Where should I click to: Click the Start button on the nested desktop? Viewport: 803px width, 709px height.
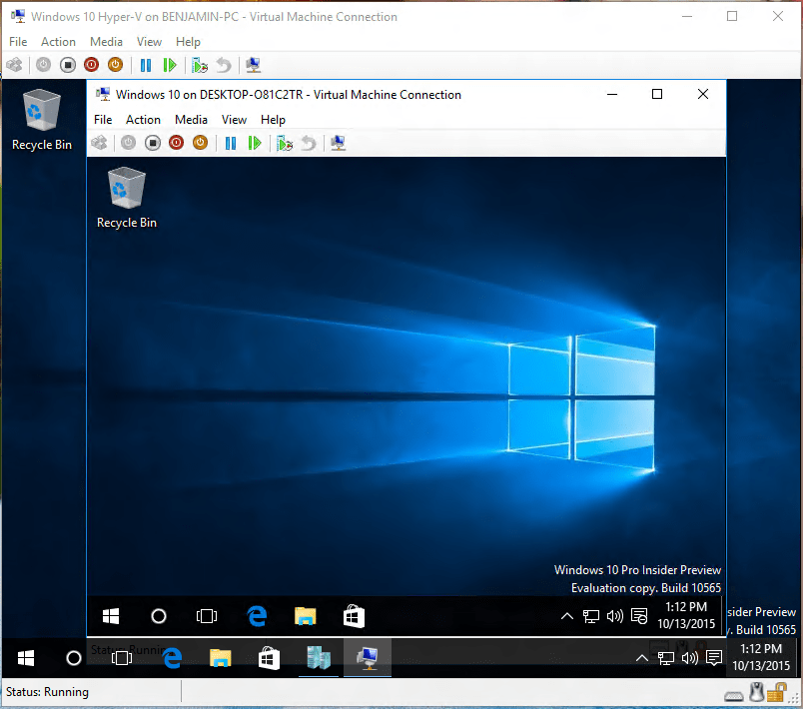[111, 616]
